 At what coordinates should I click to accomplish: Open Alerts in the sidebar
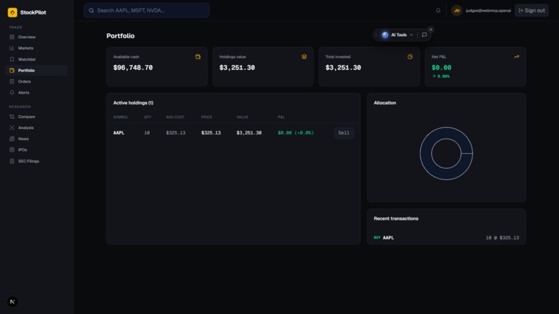[36, 92]
